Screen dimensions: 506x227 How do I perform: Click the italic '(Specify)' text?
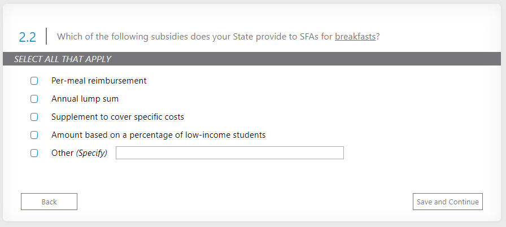click(x=91, y=153)
